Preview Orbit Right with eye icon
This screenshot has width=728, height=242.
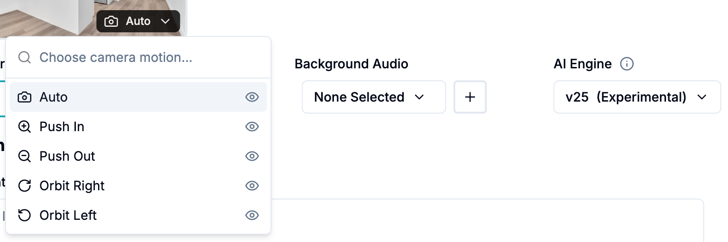[252, 186]
